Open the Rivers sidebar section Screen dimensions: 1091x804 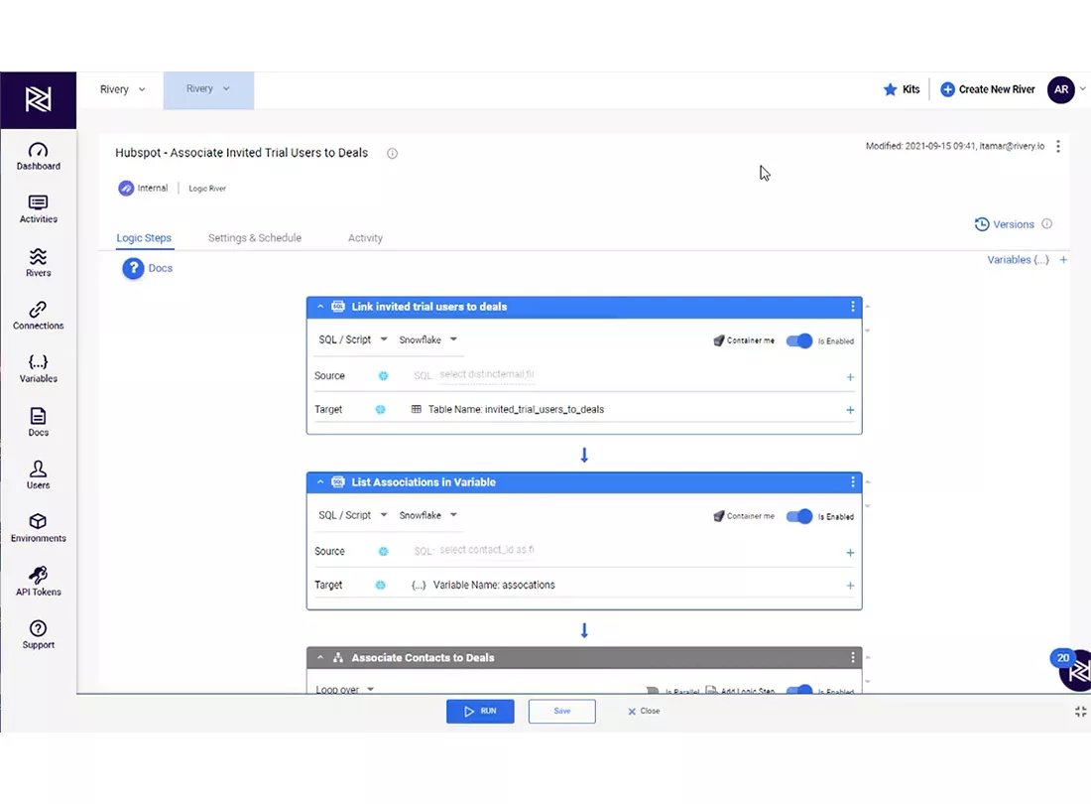(39, 262)
